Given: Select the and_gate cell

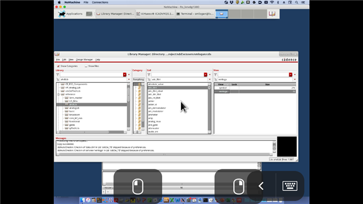Looking at the screenshot, I should 153,125.
